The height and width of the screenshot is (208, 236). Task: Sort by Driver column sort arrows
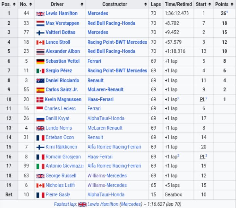tap(82, 4)
